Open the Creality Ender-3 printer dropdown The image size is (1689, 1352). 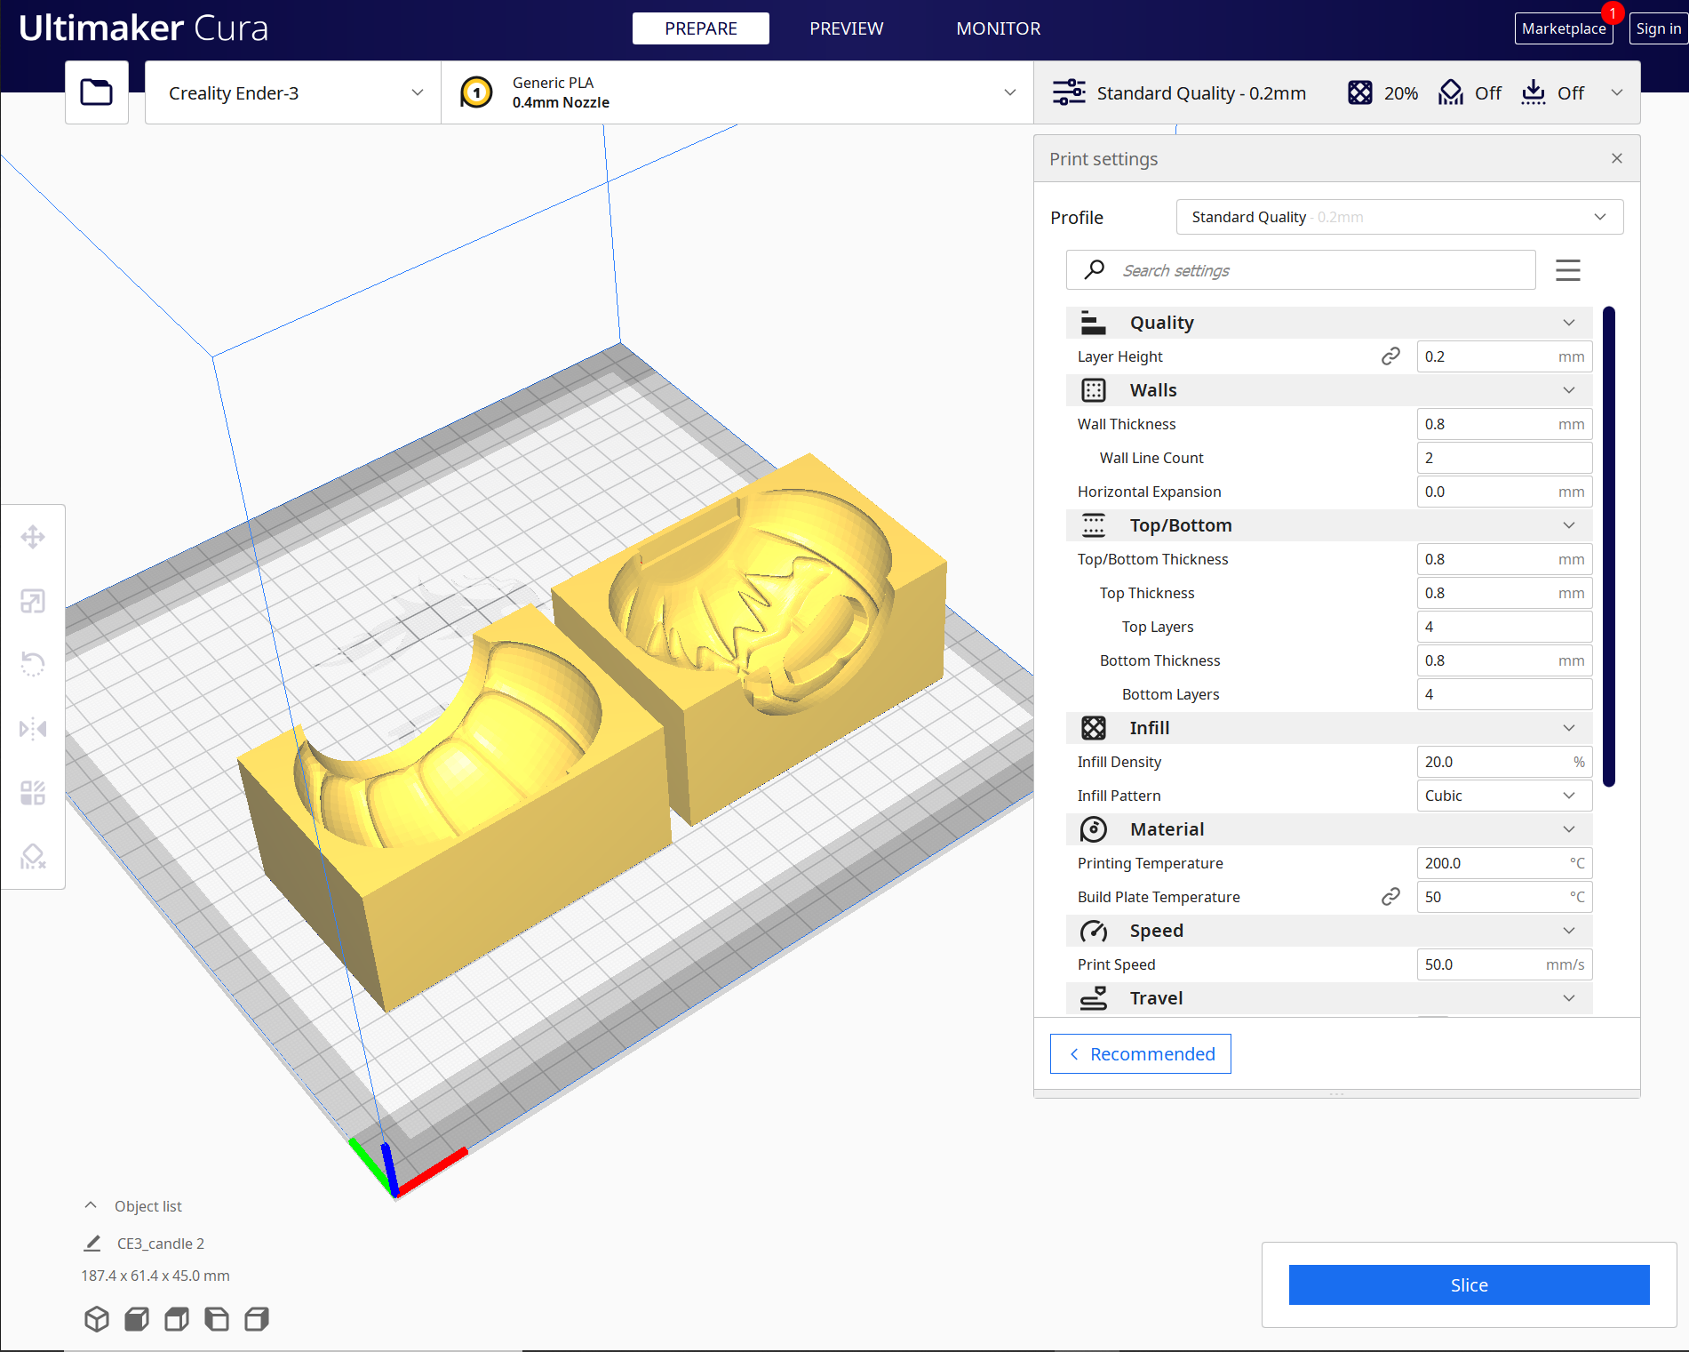(293, 92)
